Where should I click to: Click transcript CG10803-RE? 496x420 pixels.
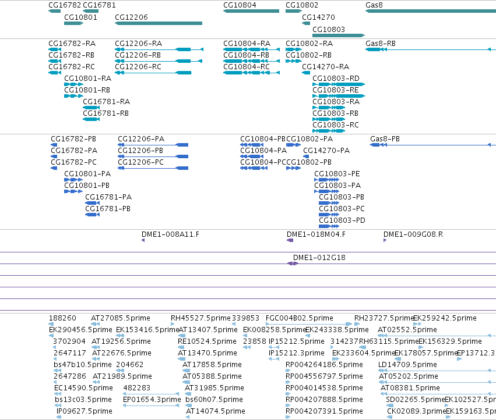(339, 96)
